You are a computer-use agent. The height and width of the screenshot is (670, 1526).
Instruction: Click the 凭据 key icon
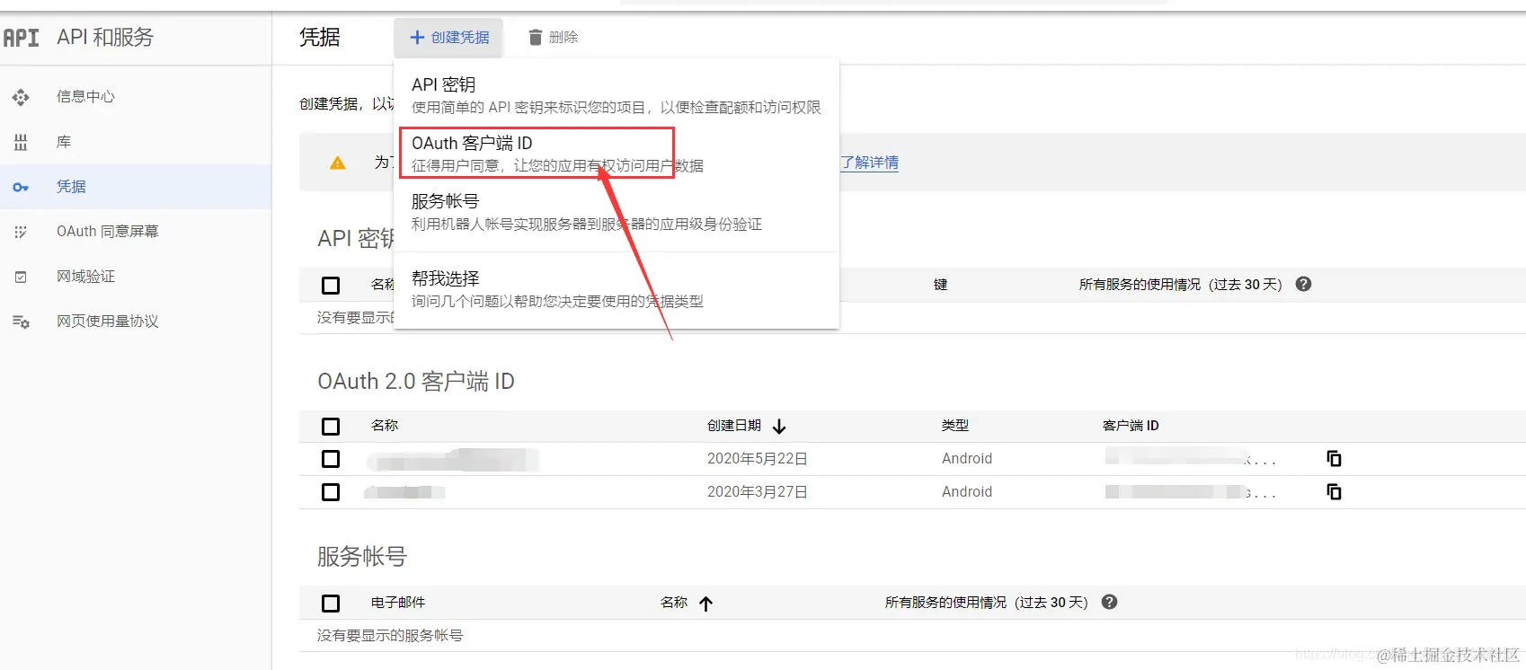pos(21,187)
